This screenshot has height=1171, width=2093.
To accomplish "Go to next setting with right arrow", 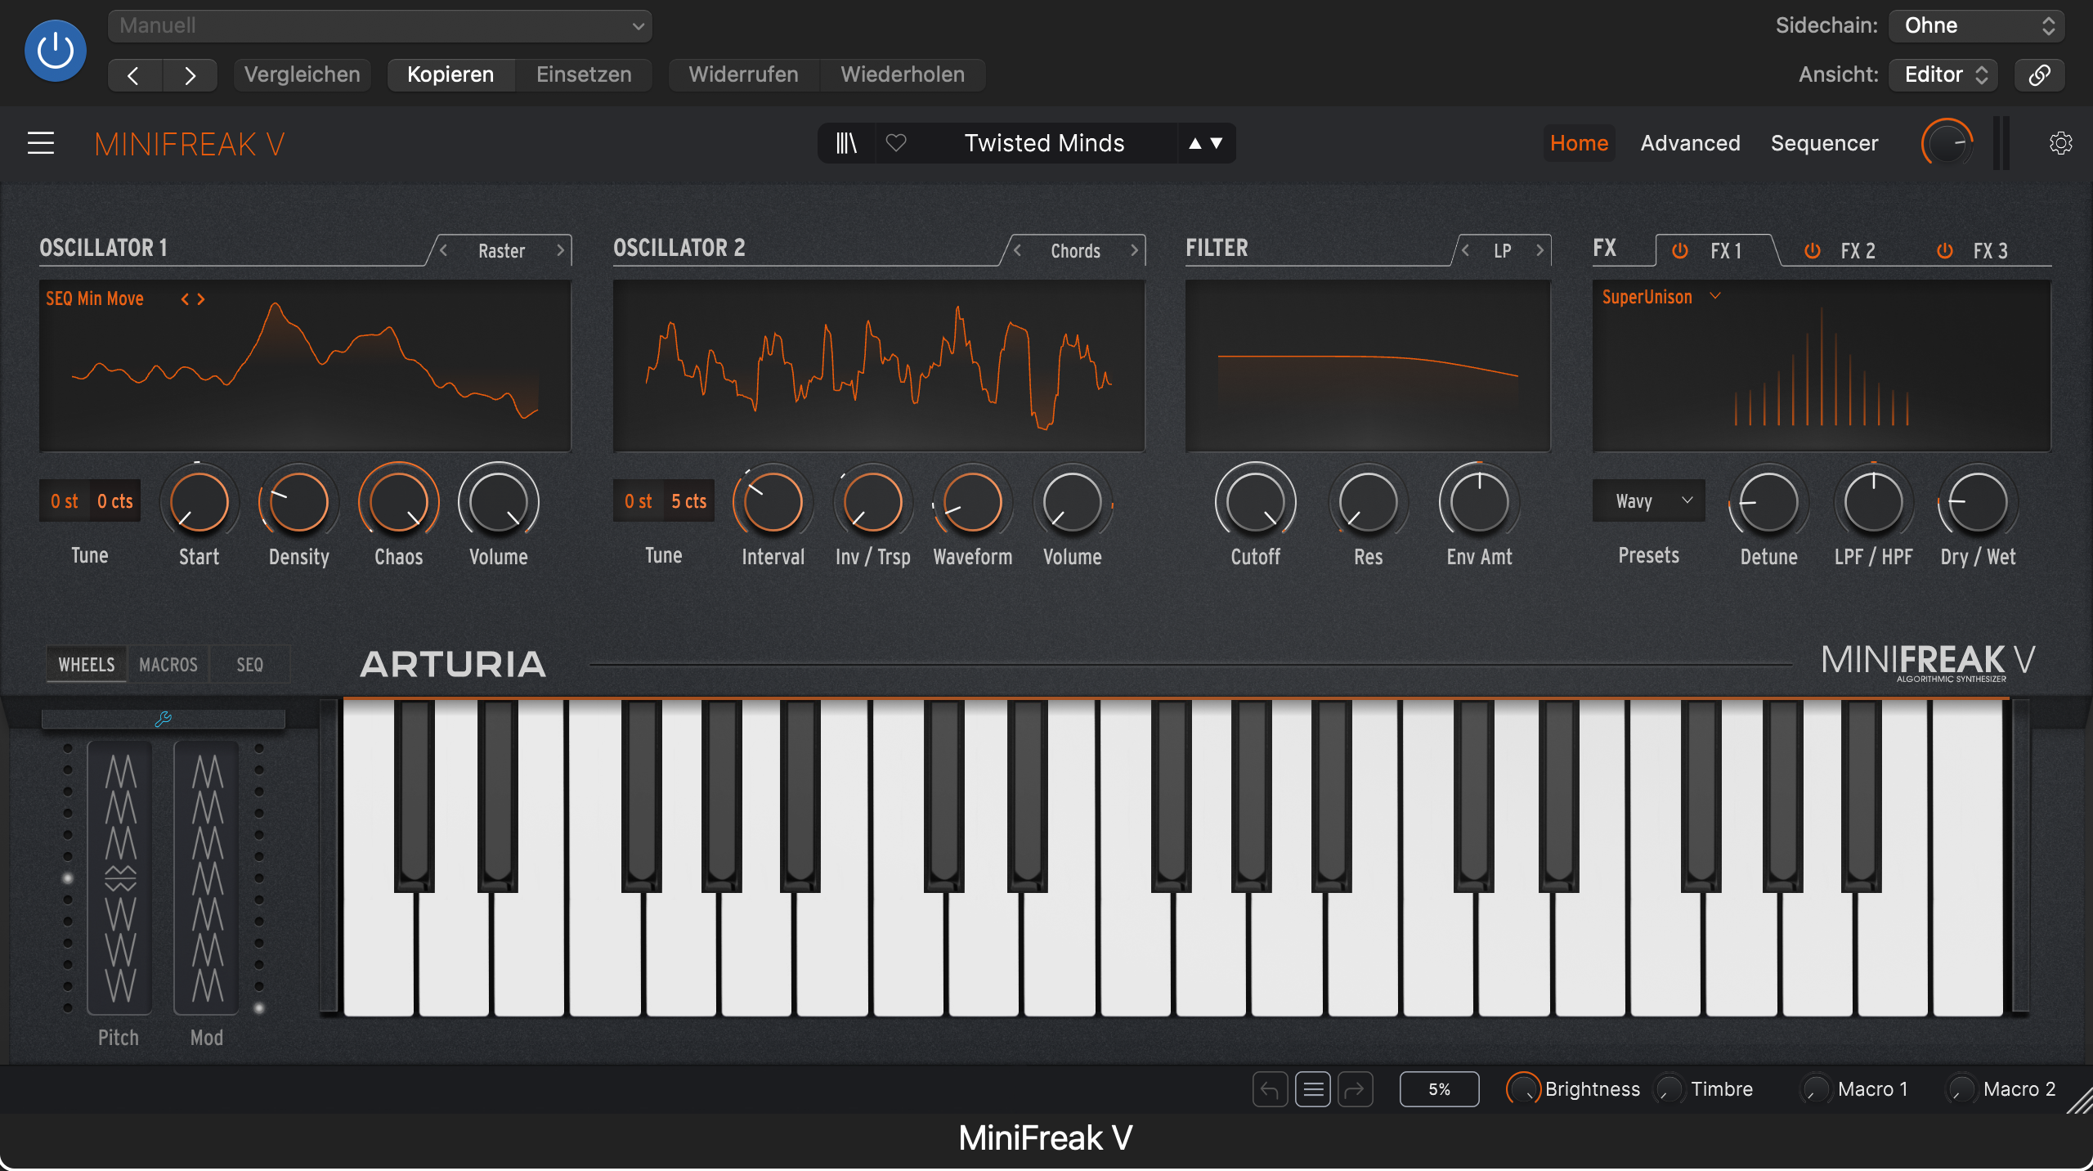I will pyautogui.click(x=190, y=75).
